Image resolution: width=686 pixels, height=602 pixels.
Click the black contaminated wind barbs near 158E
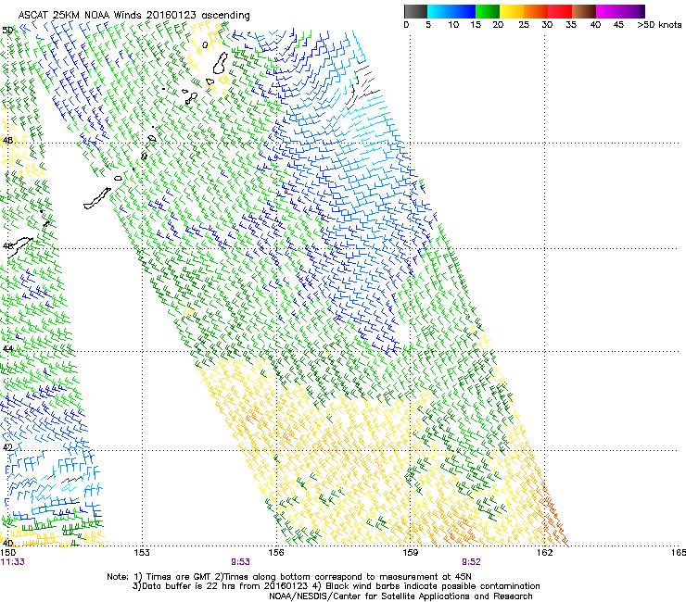362,86
